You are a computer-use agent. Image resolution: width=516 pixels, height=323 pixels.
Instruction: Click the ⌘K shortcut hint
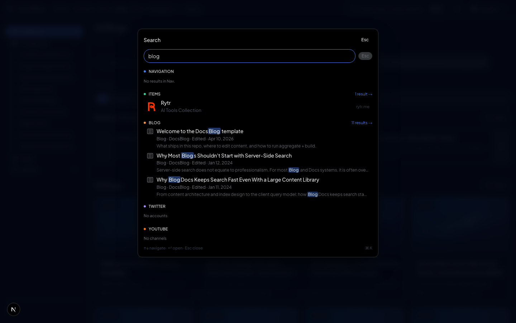point(368,248)
